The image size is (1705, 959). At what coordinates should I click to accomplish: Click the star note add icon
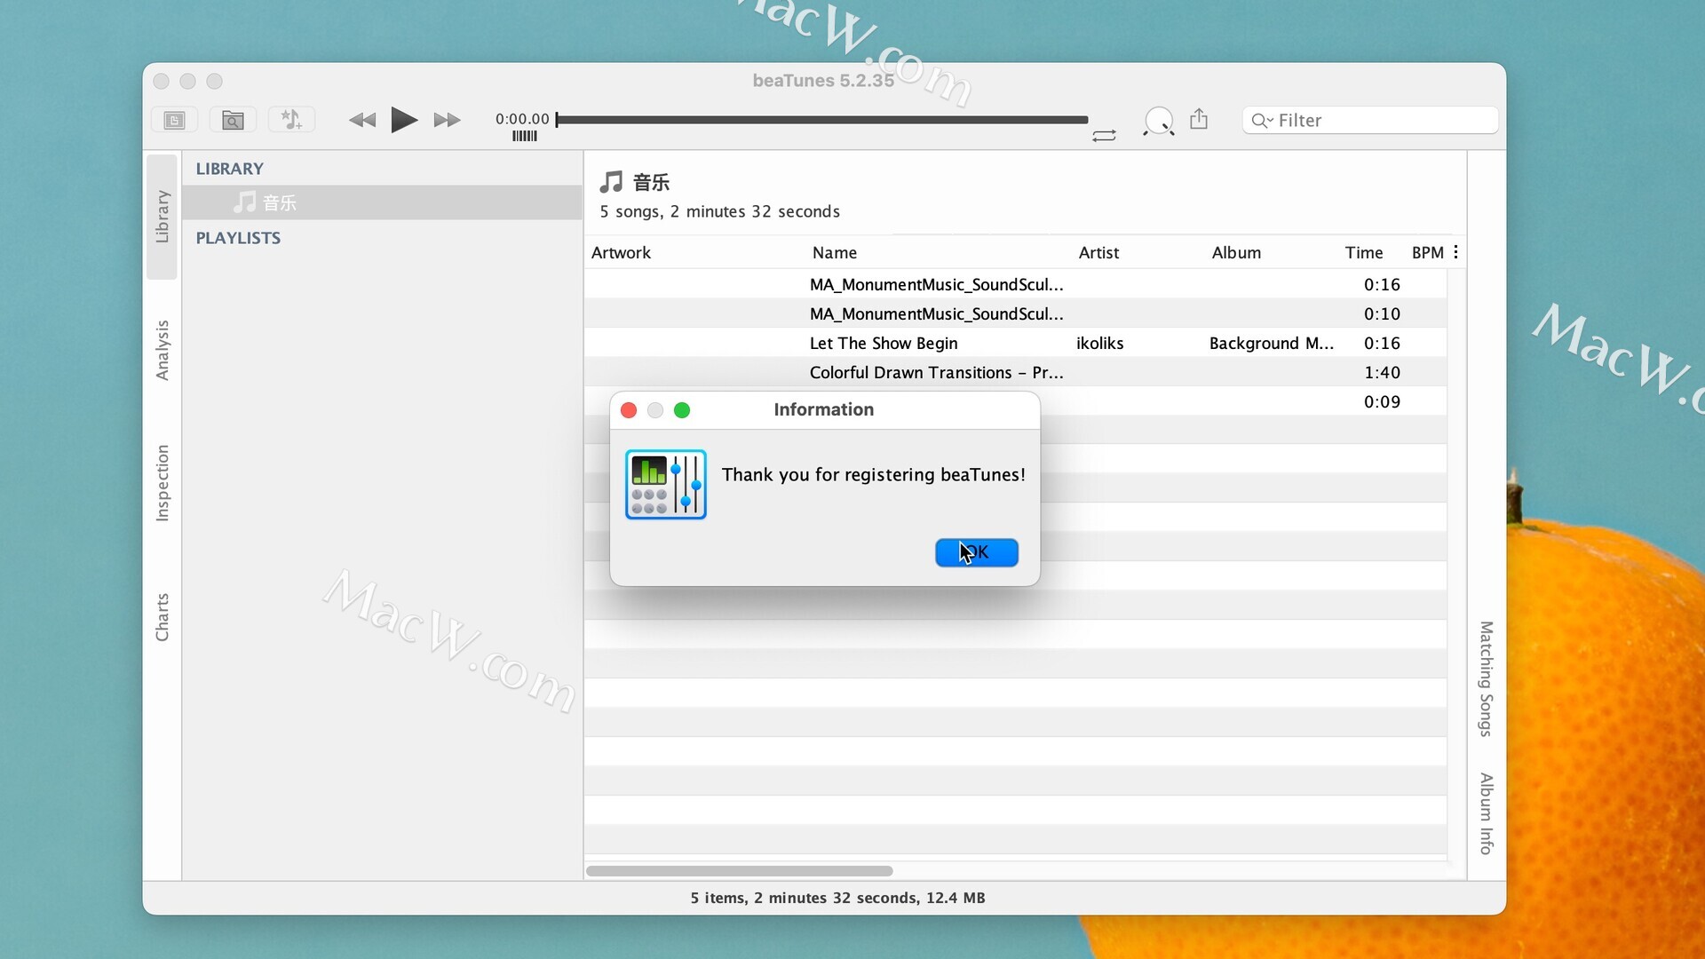(291, 120)
